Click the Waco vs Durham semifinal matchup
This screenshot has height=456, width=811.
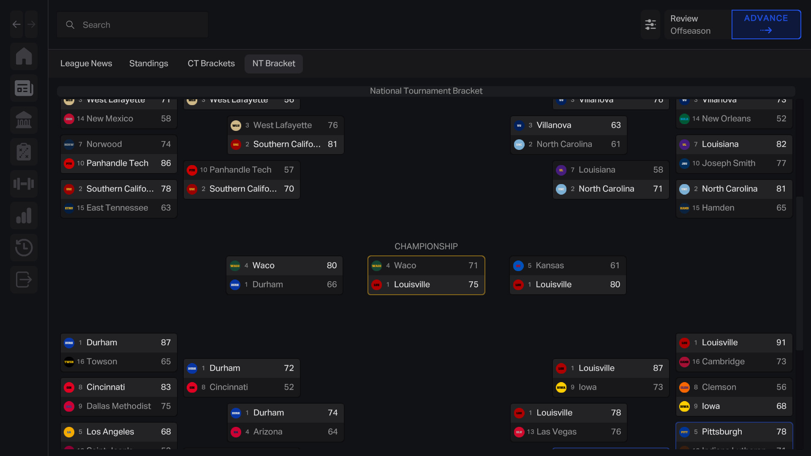point(285,275)
